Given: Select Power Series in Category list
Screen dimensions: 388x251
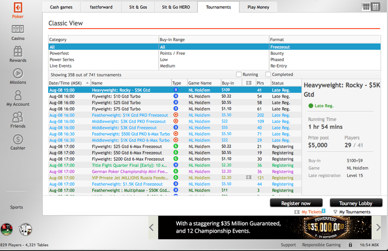Looking at the screenshot, I should [104, 60].
